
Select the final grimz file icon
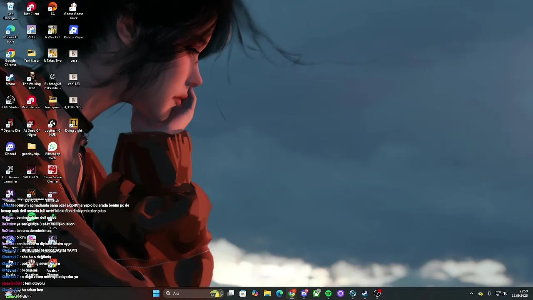pos(52,102)
